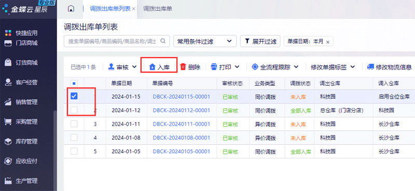Viewport: 415px width, 191px height.
Task: Click the 快捷应用 grid icon
Action: pyautogui.click(x=8, y=33)
